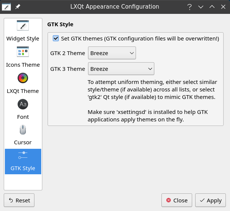Open the GTK 2 Theme dropdown
230x211 pixels.
(x=112, y=53)
